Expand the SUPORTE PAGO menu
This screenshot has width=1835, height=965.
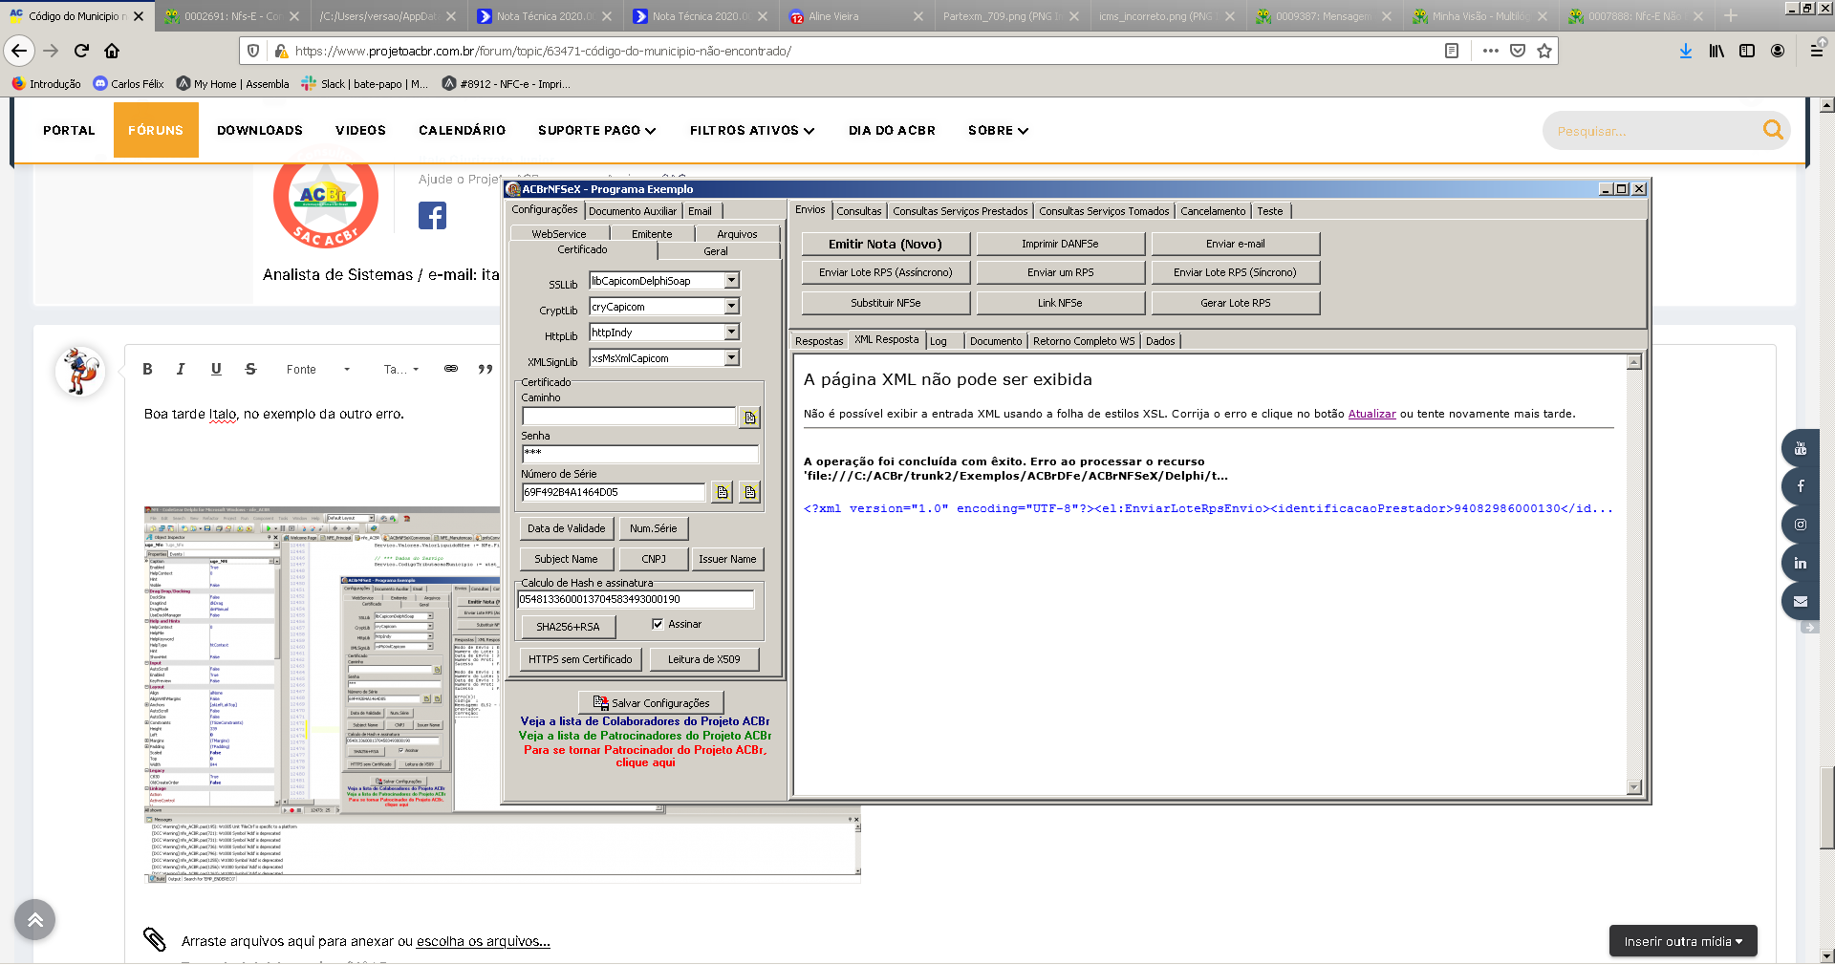[x=596, y=130]
